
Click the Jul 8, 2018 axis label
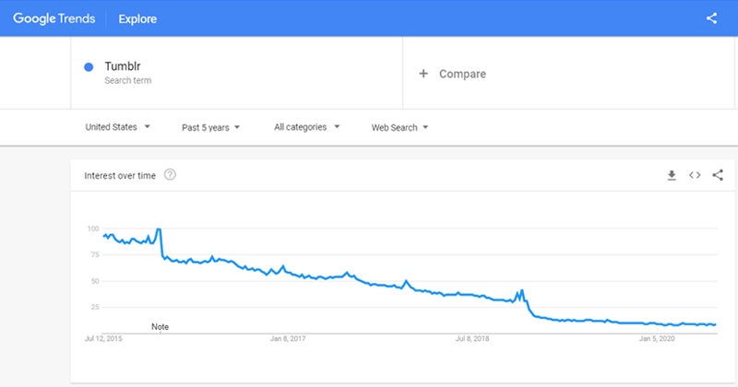tap(472, 338)
